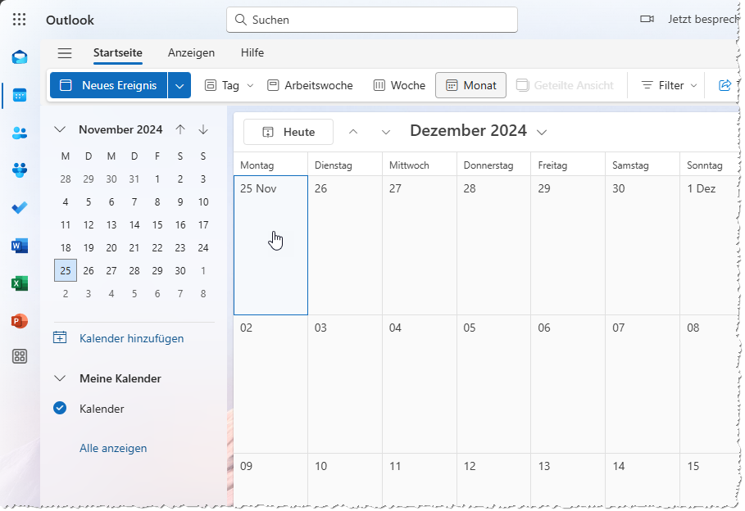Screen dimensions: 745x511
Task: Select the Calendar module icon
Action: coord(19,94)
